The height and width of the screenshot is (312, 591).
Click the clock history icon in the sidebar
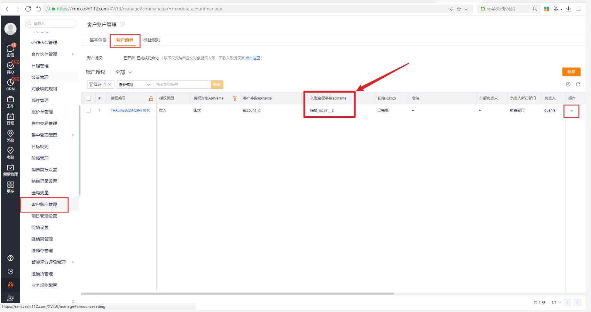[x=10, y=271]
